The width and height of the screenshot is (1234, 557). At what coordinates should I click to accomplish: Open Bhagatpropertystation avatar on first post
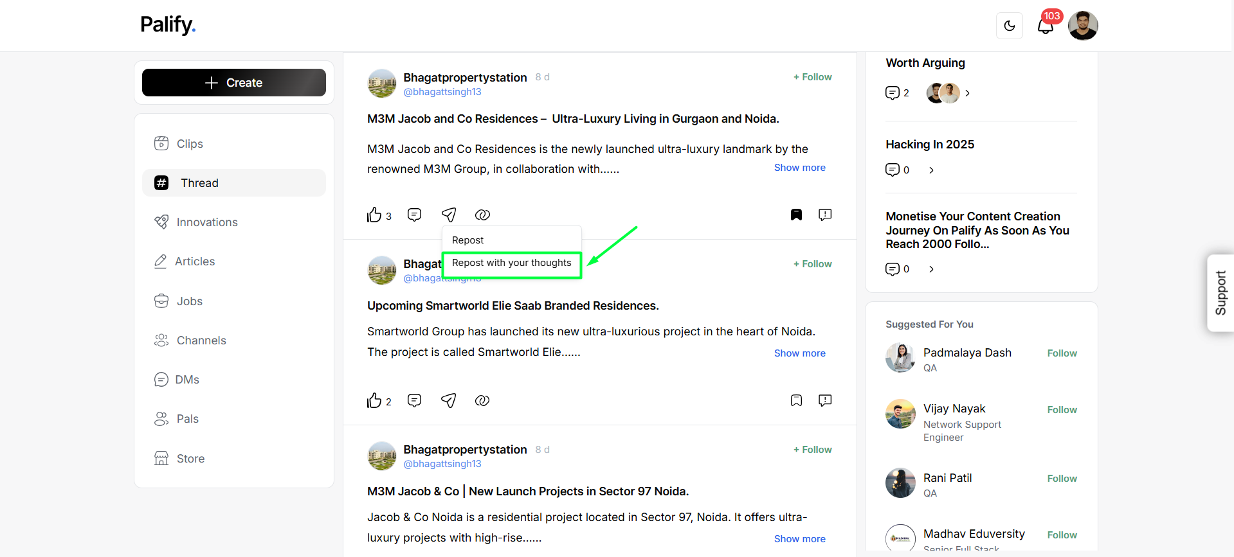tap(382, 84)
